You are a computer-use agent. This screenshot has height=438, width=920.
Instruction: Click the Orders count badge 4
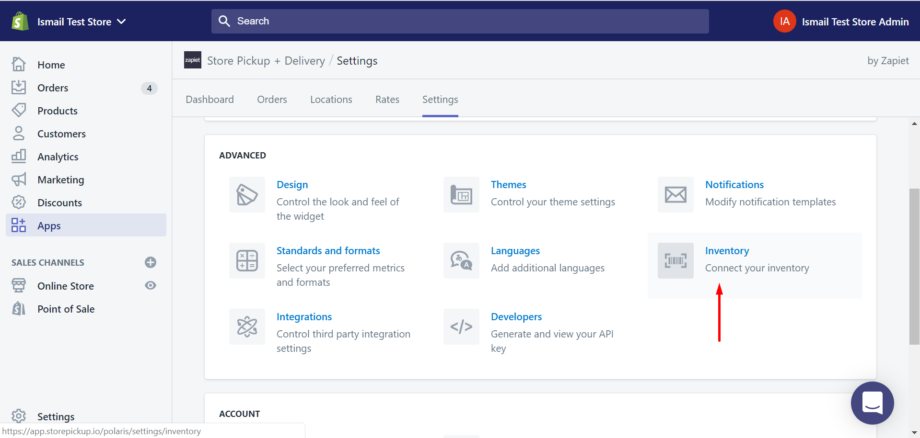click(x=149, y=88)
